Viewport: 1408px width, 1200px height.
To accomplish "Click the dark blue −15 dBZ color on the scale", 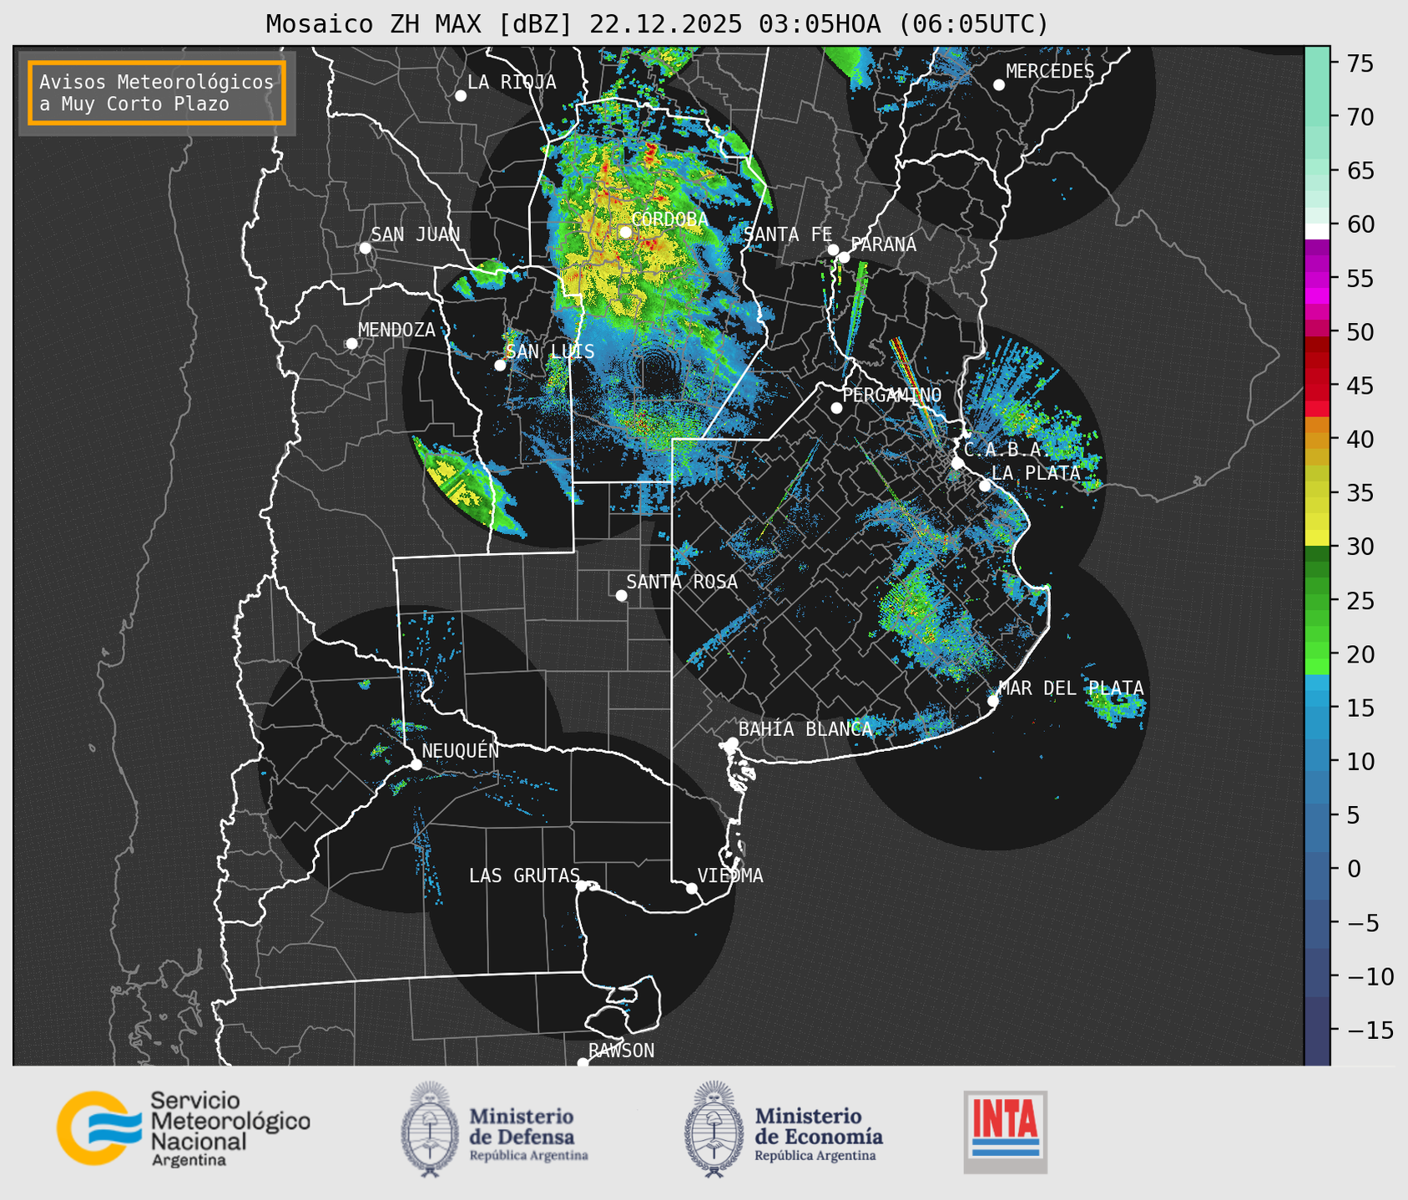I will point(1317,1030).
